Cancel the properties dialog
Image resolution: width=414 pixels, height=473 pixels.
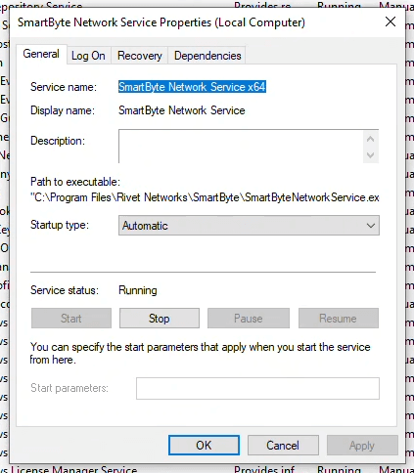pos(283,445)
